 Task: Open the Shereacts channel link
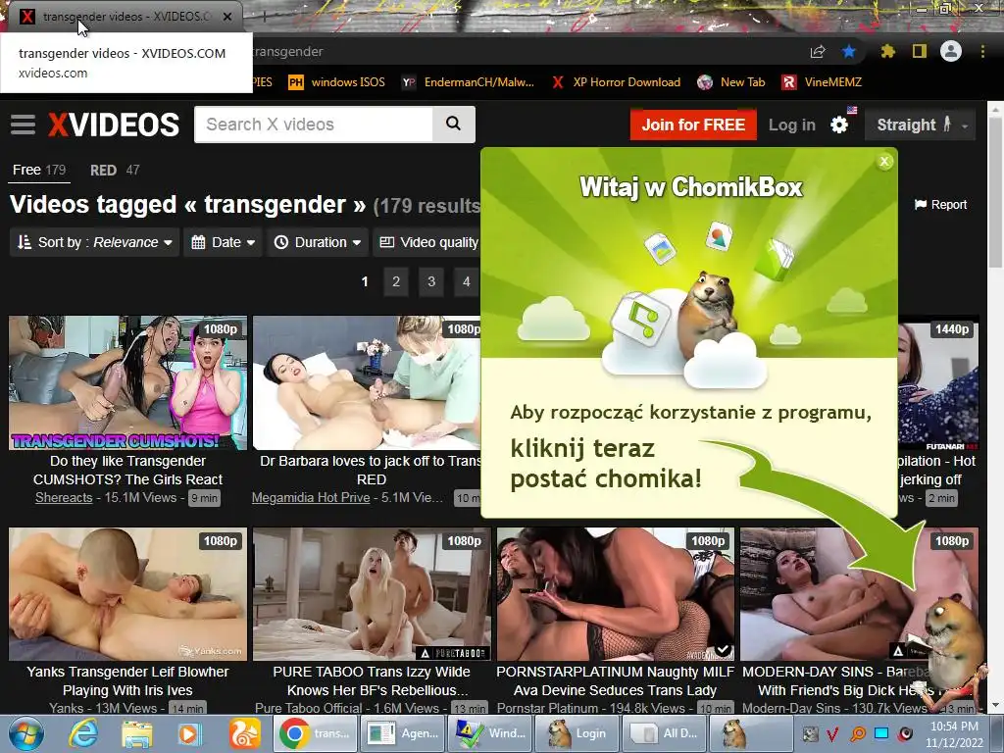[64, 497]
